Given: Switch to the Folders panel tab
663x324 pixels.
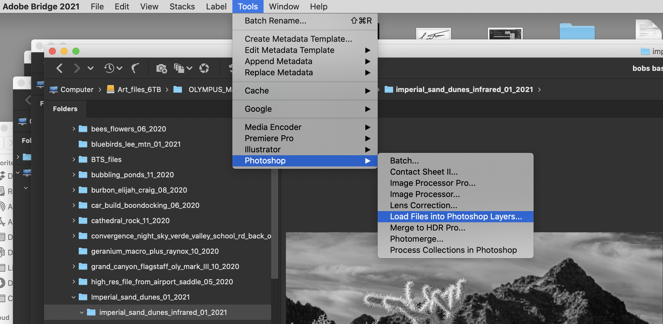Looking at the screenshot, I should 65,109.
